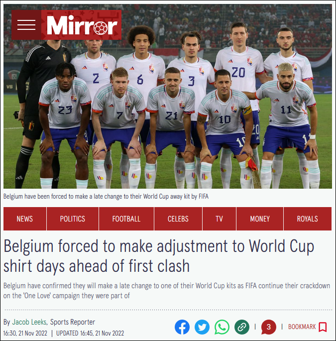Viewport: 336px width, 341px height.
Task: Visit the Royals section
Action: [308, 219]
